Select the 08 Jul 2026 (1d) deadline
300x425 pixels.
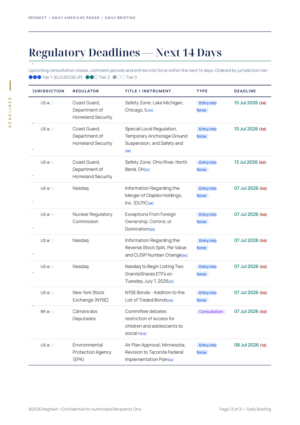(250, 345)
